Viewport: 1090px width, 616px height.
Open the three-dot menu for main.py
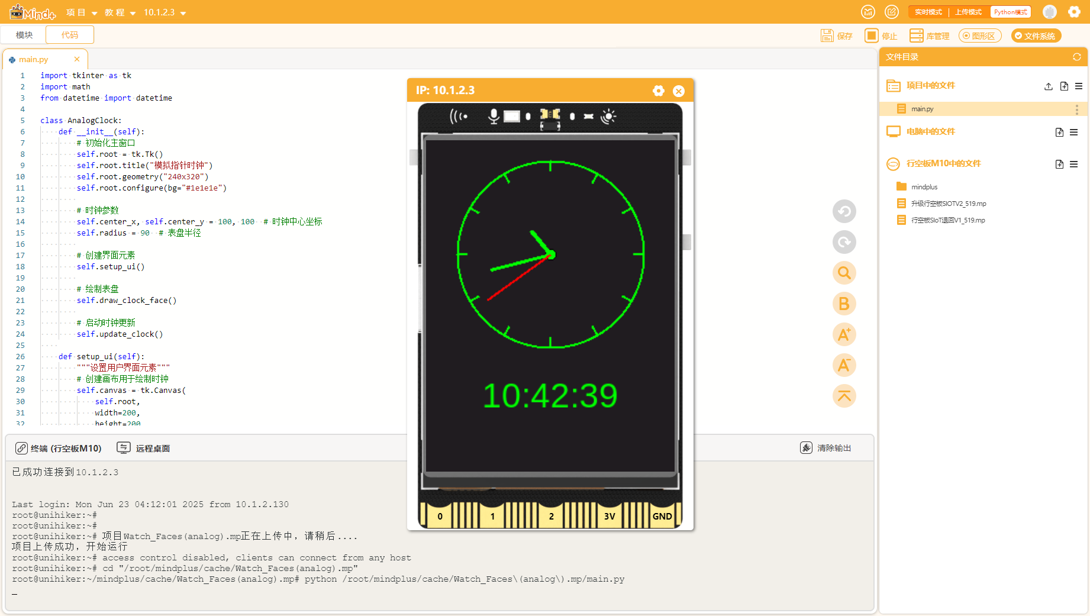coord(1076,109)
